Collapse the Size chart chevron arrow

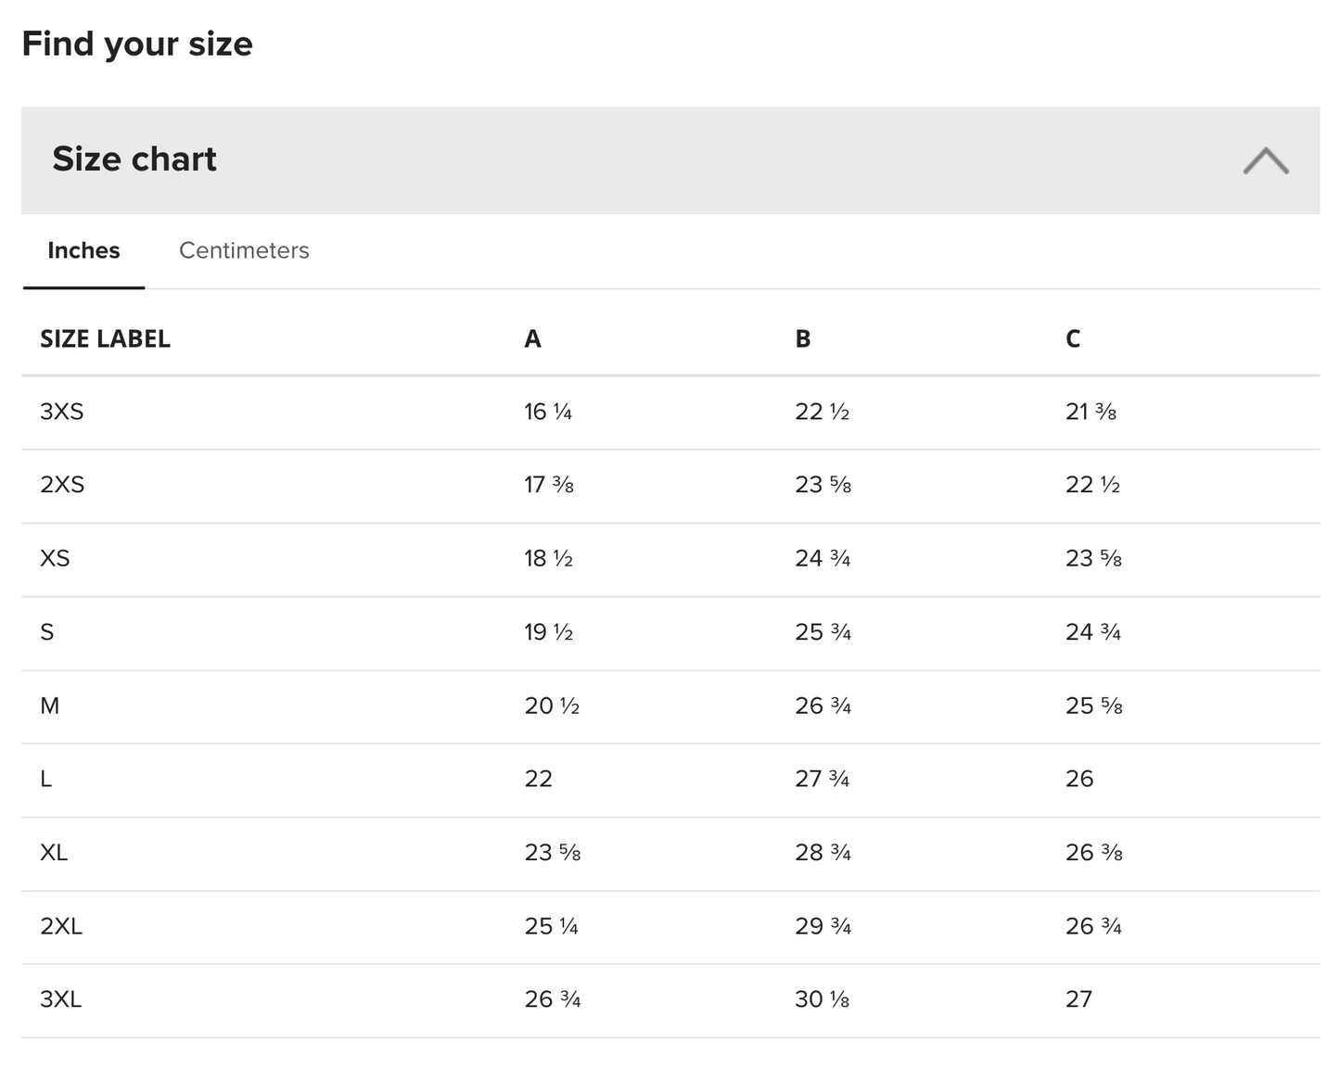click(x=1265, y=160)
